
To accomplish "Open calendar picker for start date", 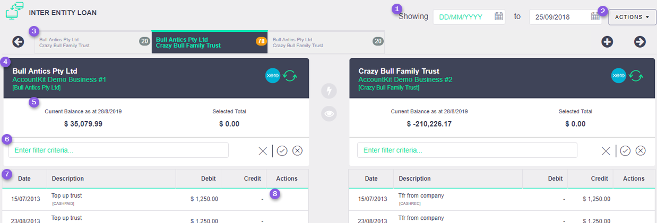I will click(499, 16).
